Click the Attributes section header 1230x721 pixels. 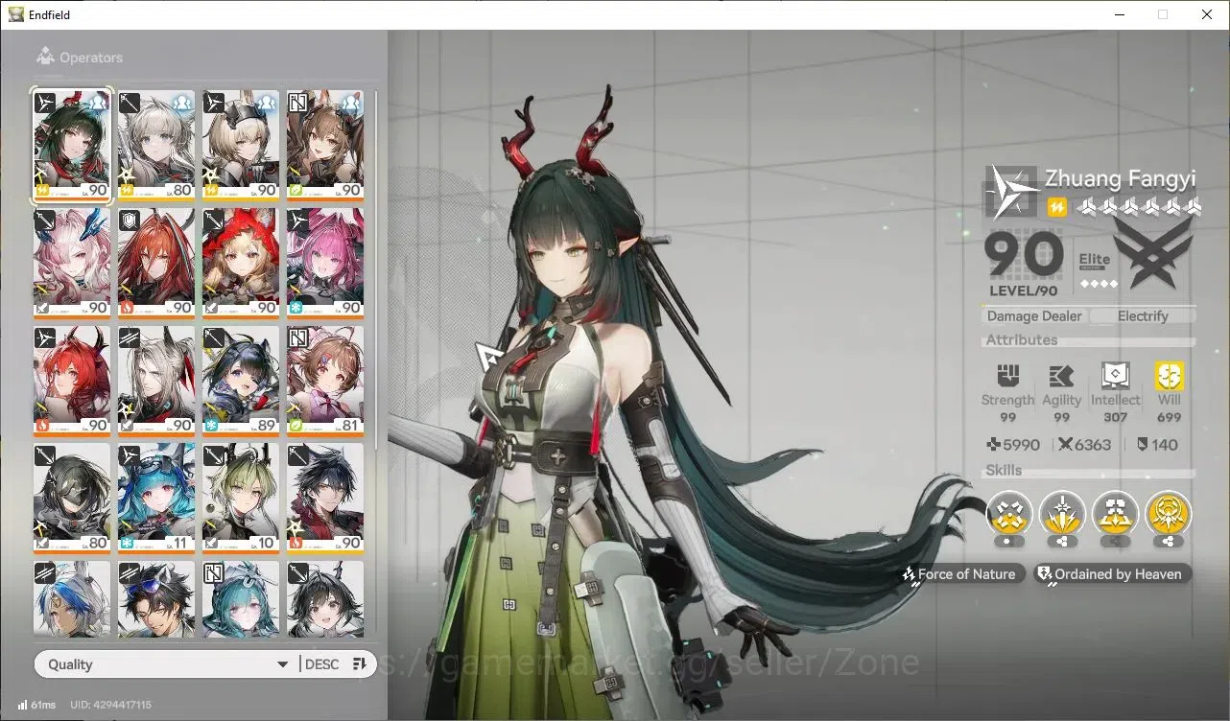click(x=1022, y=340)
